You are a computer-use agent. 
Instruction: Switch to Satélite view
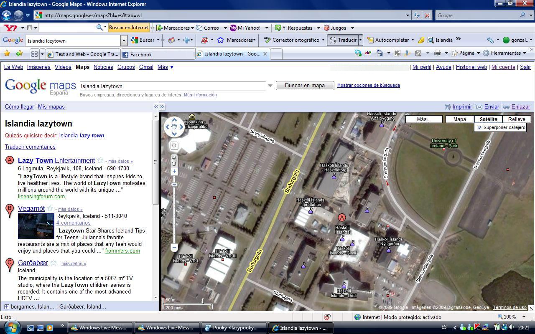488,119
